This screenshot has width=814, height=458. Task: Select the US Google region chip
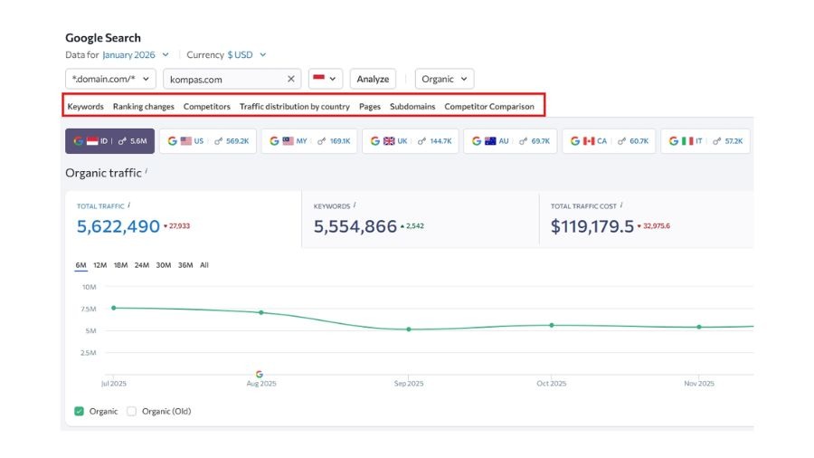(208, 141)
